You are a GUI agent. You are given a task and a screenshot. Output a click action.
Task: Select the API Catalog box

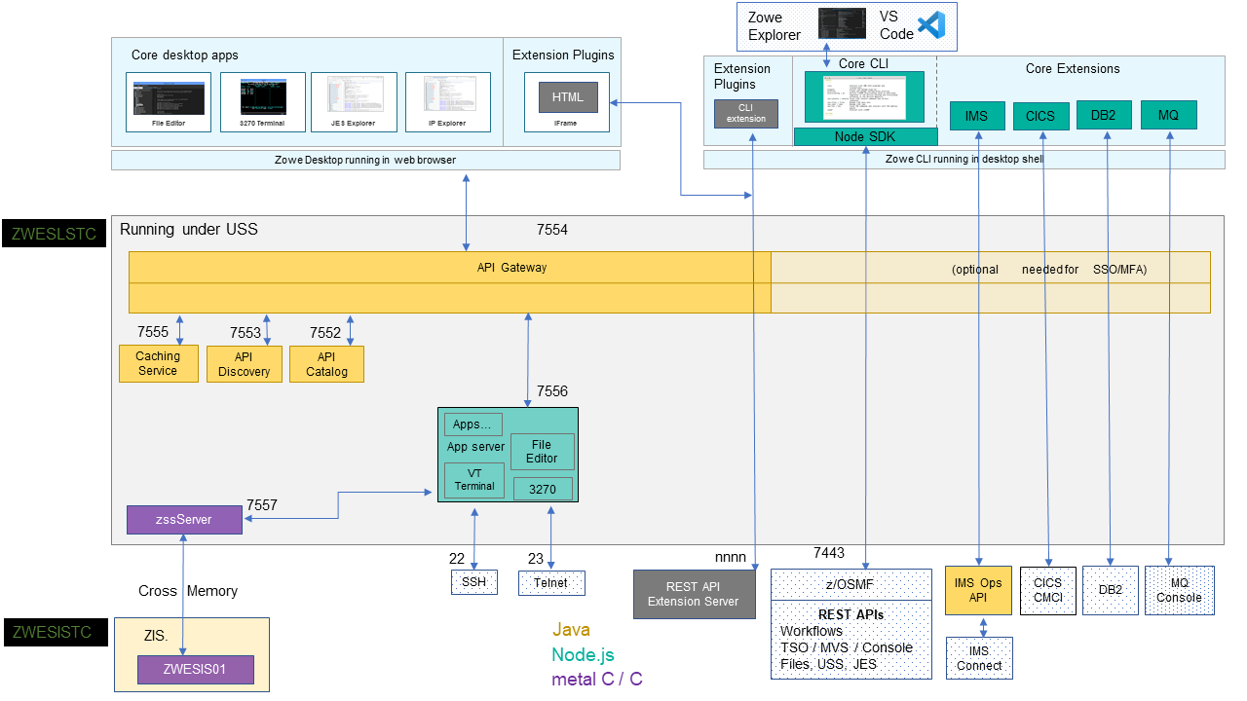click(326, 364)
